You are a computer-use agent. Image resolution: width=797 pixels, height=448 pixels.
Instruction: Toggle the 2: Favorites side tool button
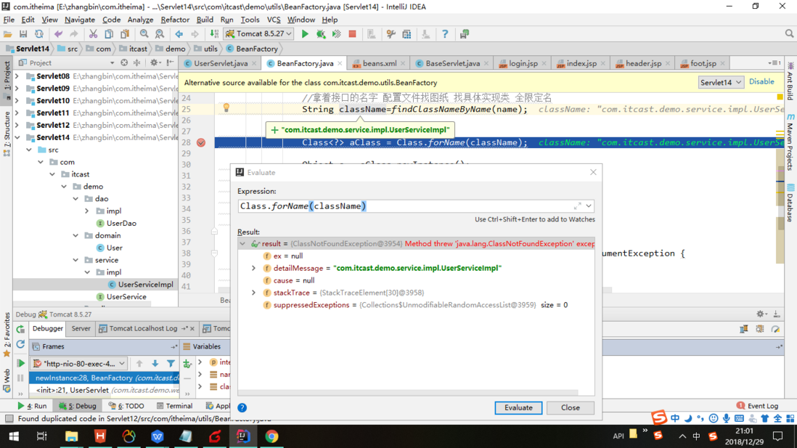[7, 333]
